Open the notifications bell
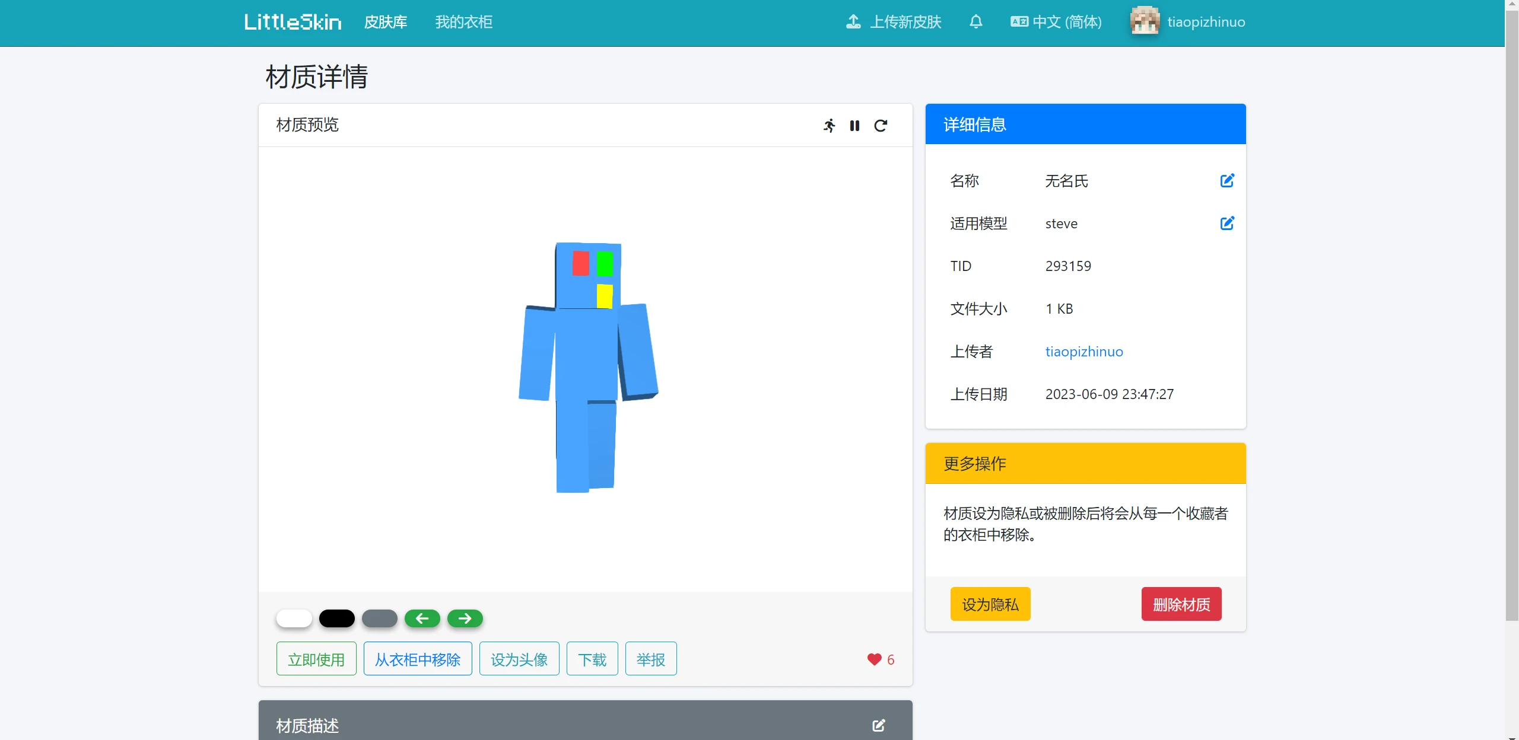The image size is (1519, 740). pyautogui.click(x=976, y=23)
